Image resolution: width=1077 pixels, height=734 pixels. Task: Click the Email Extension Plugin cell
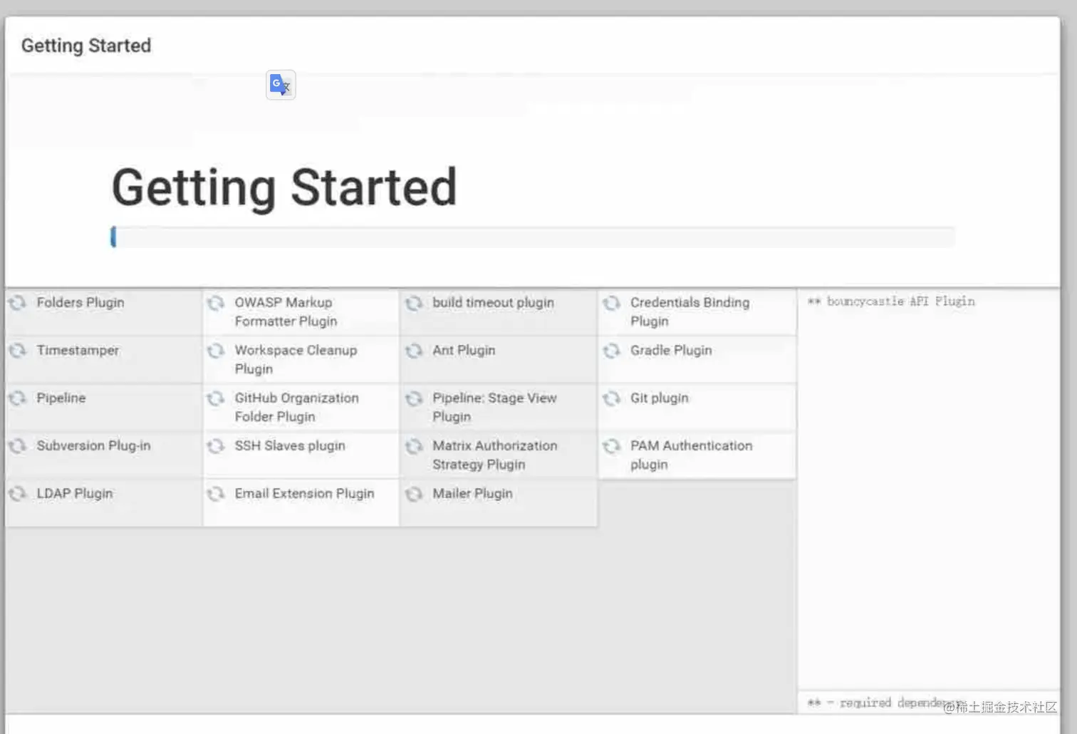pos(304,494)
